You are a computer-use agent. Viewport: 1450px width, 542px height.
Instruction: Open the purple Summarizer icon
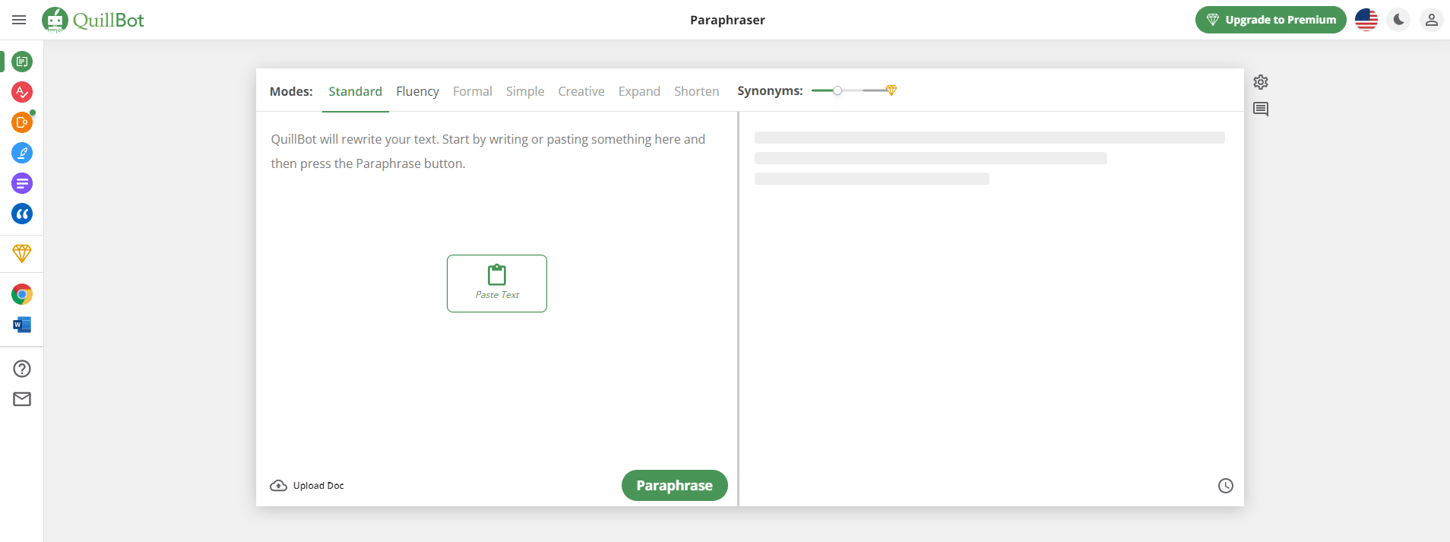click(x=22, y=183)
